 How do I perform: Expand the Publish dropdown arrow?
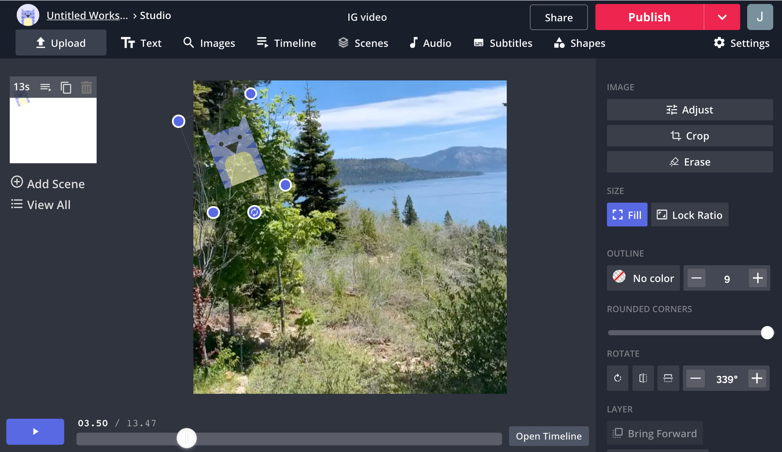click(722, 17)
